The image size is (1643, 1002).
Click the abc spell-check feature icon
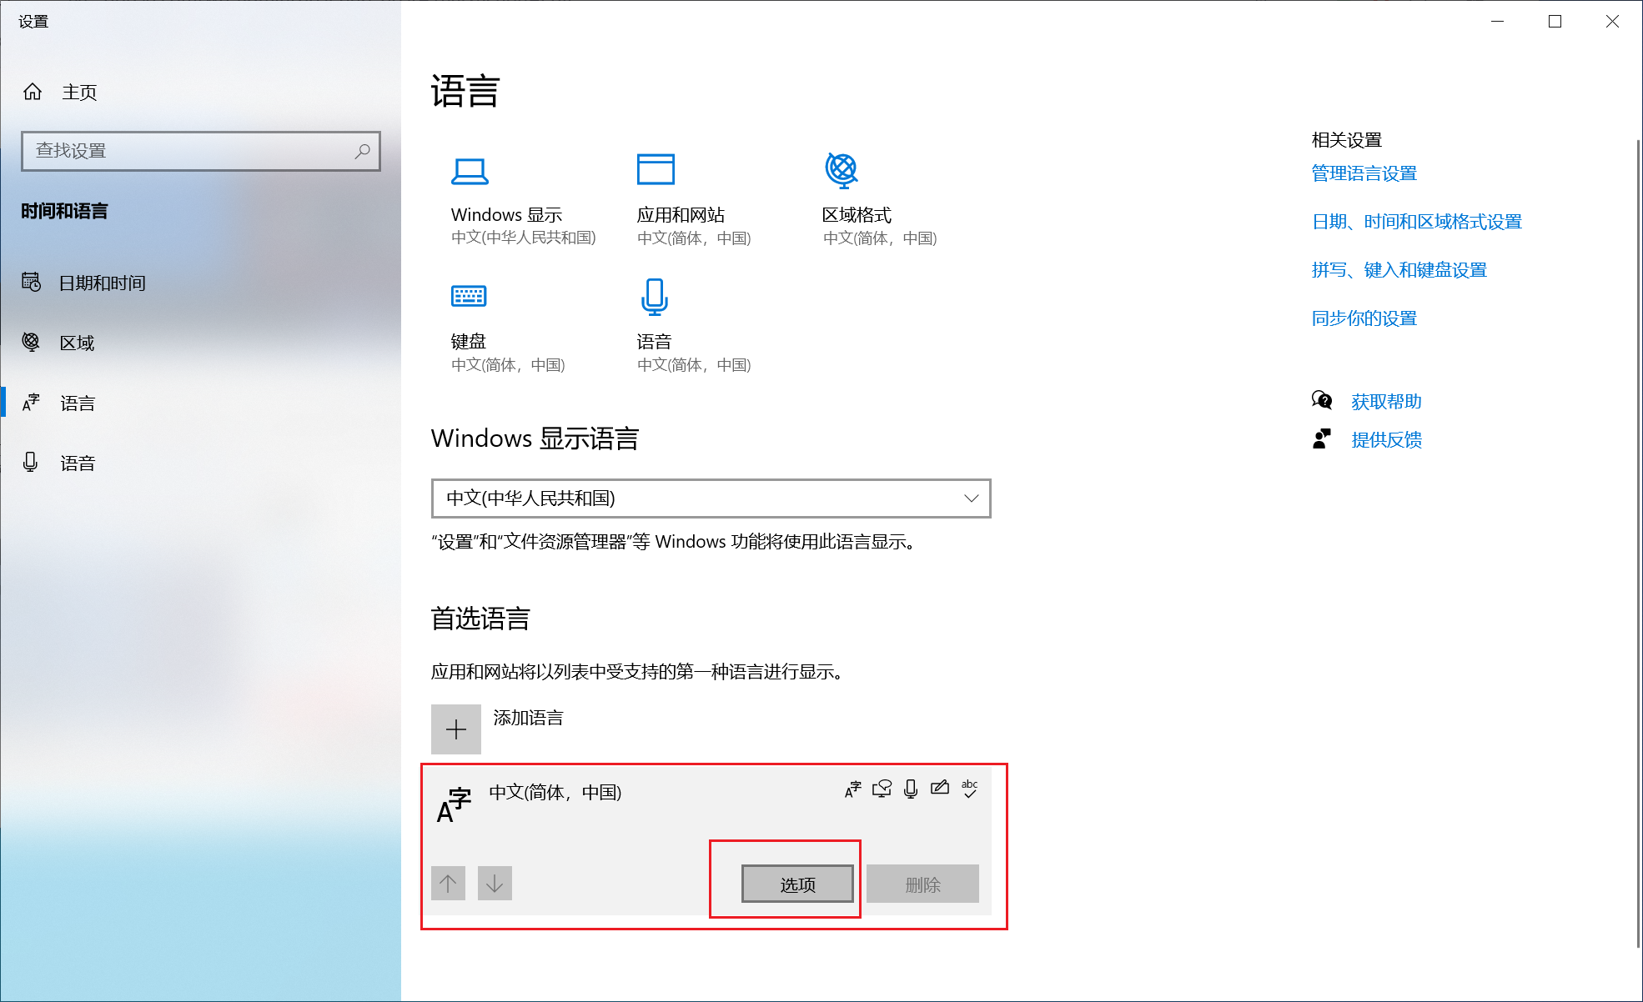coord(970,787)
